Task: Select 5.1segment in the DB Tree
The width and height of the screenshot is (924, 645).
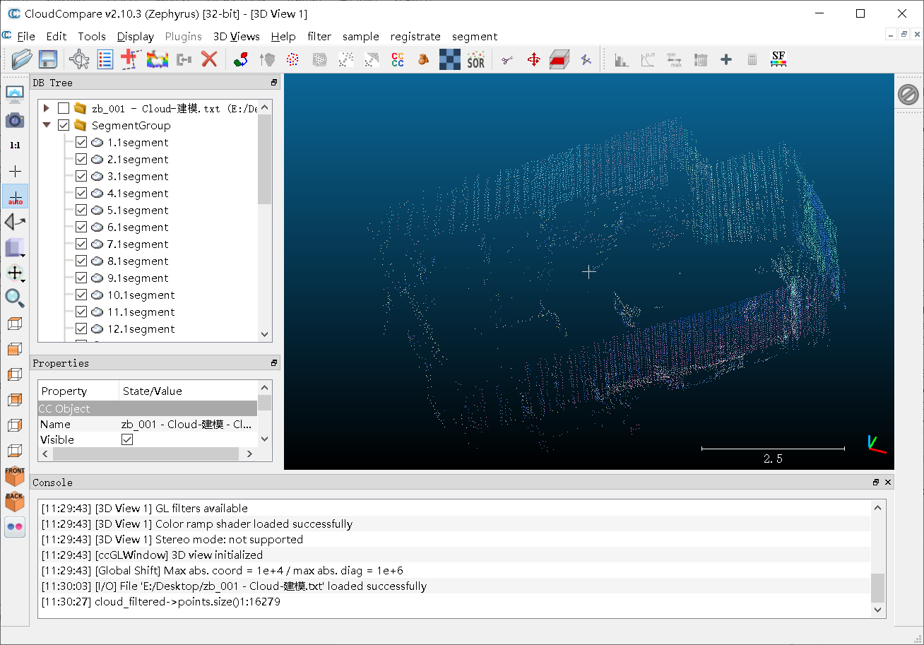Action: (x=138, y=211)
